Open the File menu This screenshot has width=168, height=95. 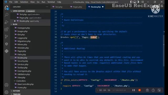10,2
